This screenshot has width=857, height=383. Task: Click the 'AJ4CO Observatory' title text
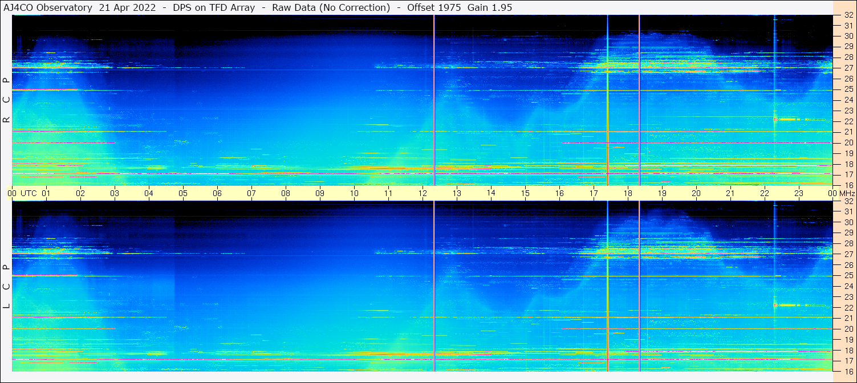point(47,8)
